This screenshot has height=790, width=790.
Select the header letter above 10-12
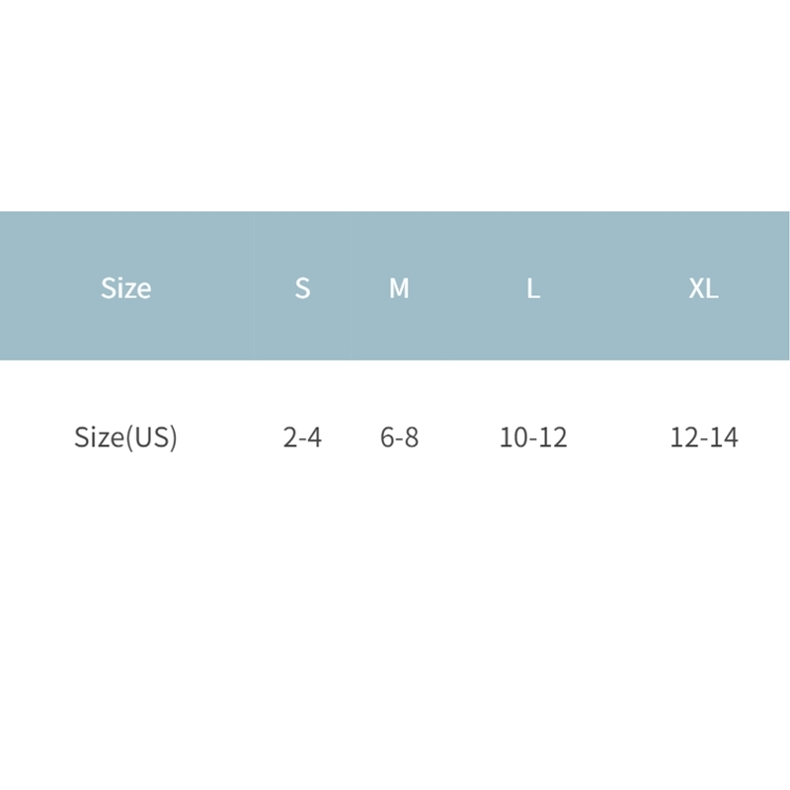pos(533,288)
